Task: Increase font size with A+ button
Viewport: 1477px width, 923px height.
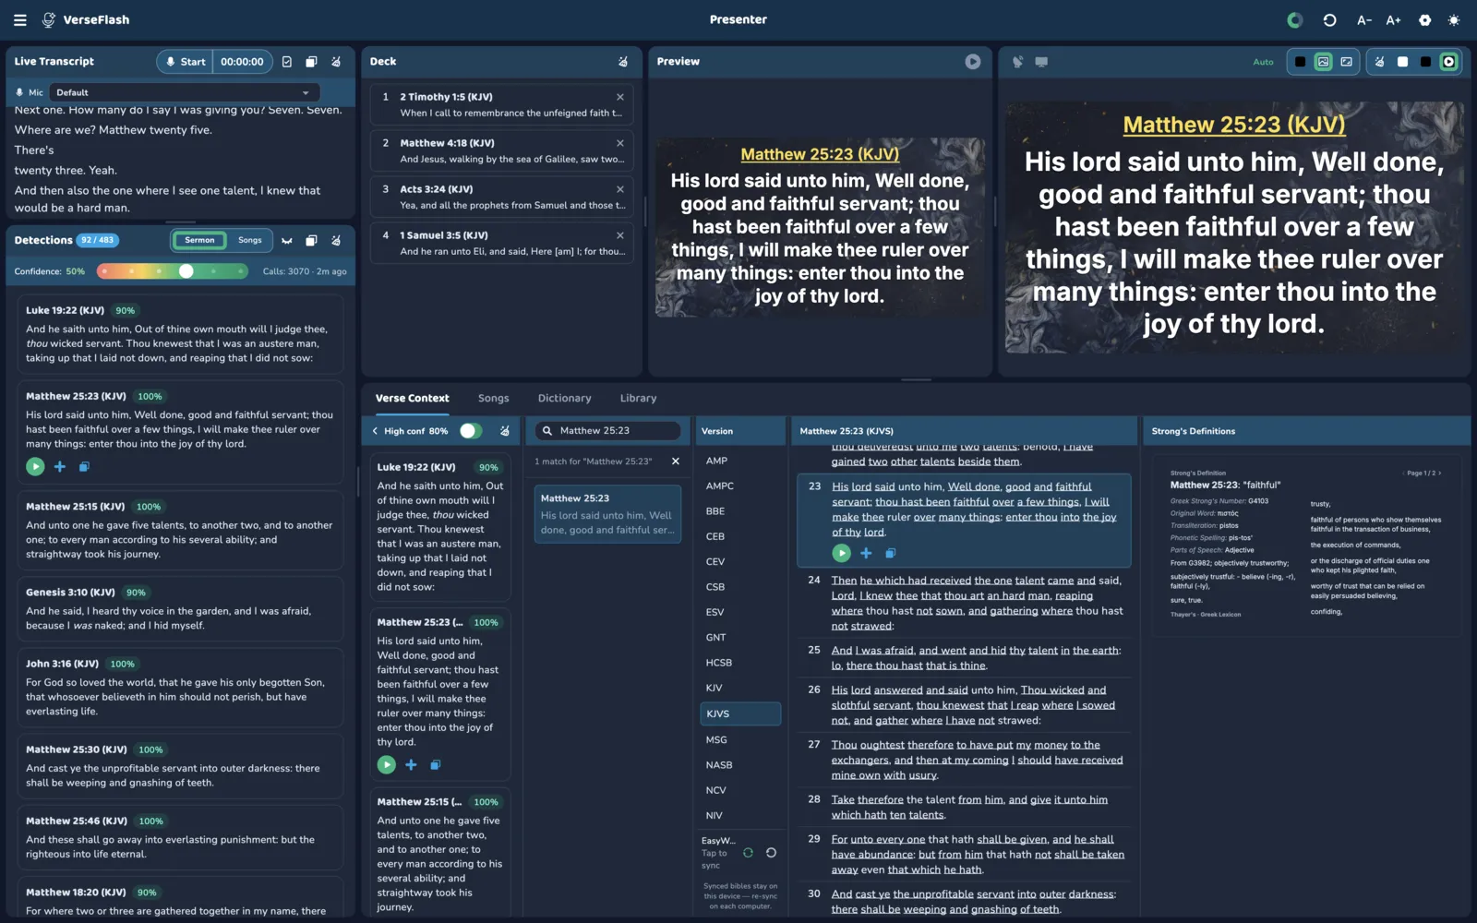Action: click(1393, 19)
